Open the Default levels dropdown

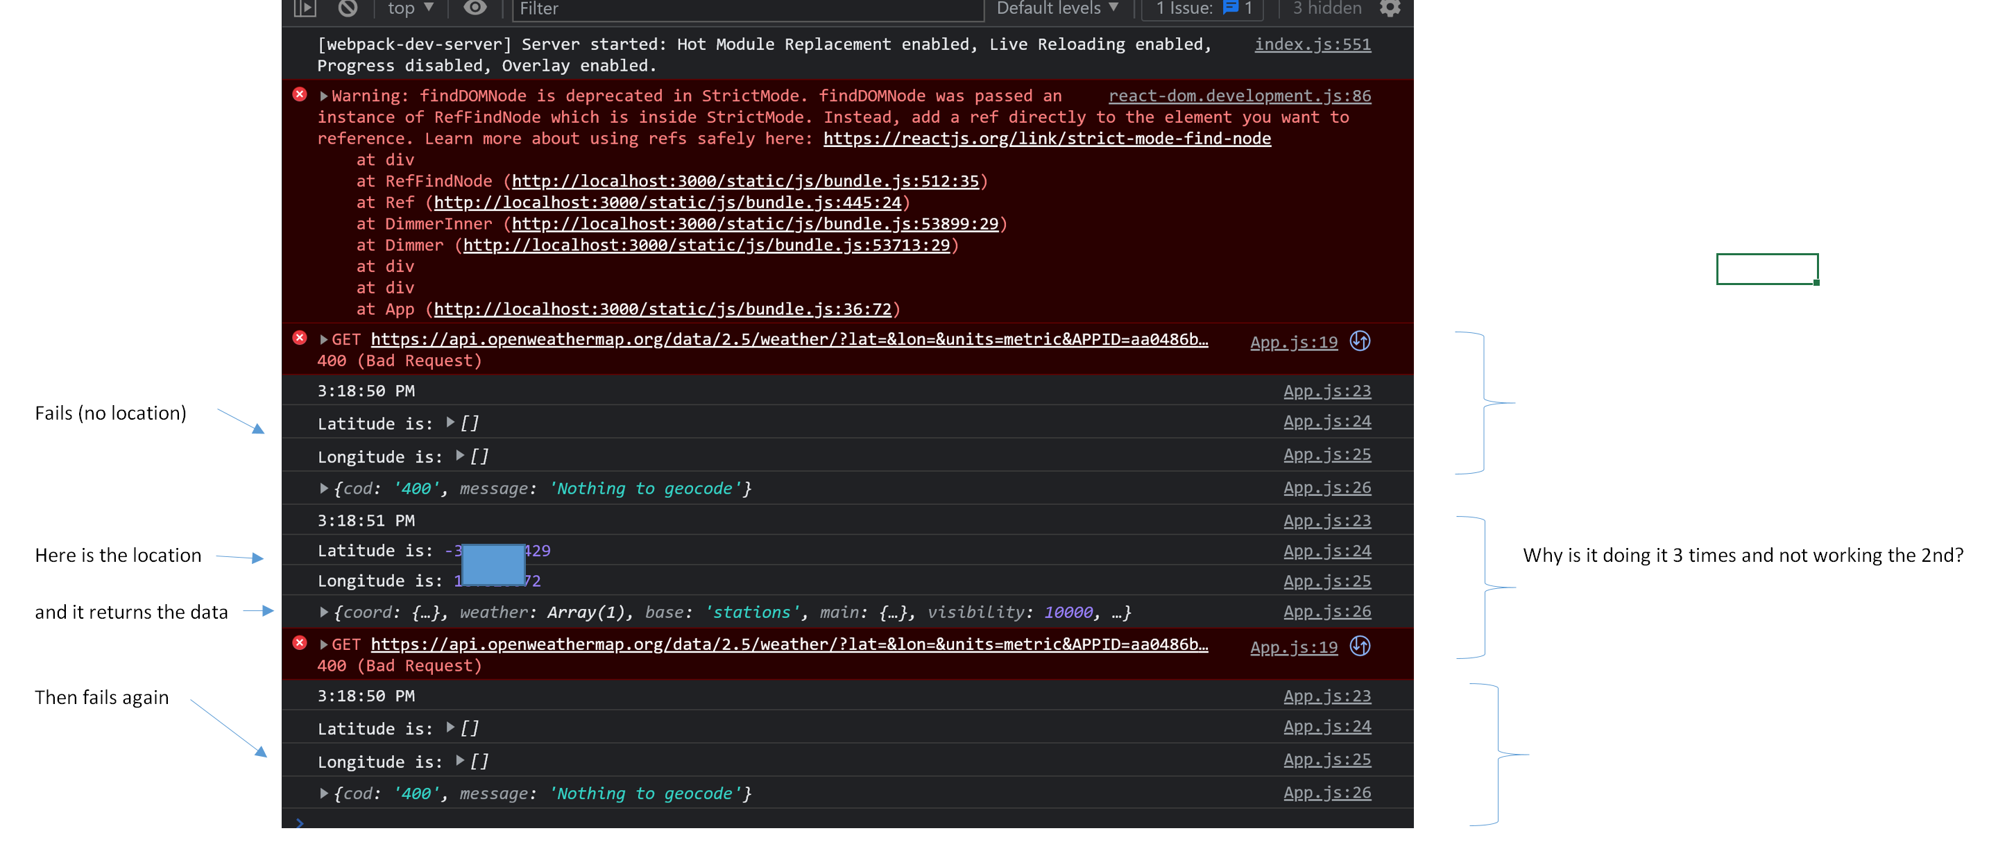[1057, 8]
